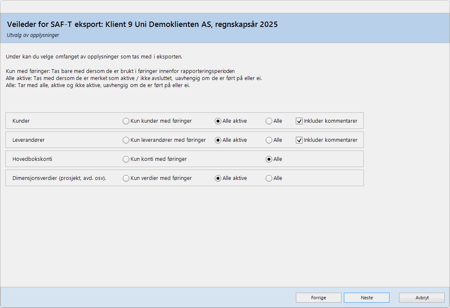
Task: Toggle 'Inkluder kommentarer' for Leverandører
Action: point(299,140)
